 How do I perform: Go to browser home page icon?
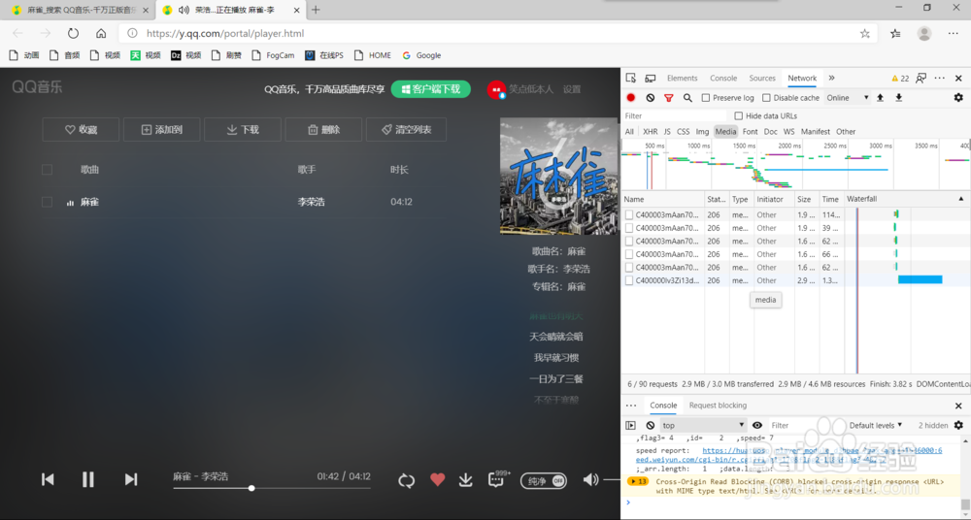tap(101, 33)
